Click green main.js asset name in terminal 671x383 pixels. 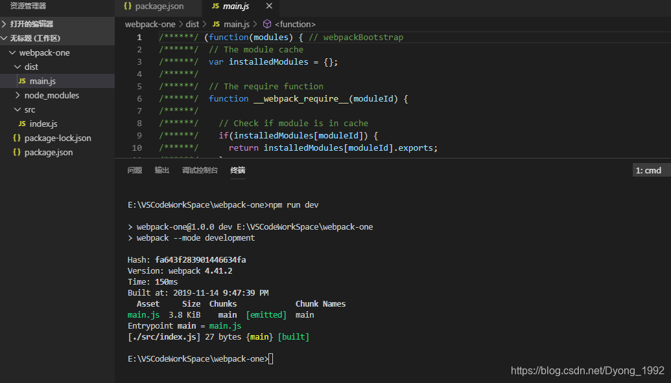143,314
